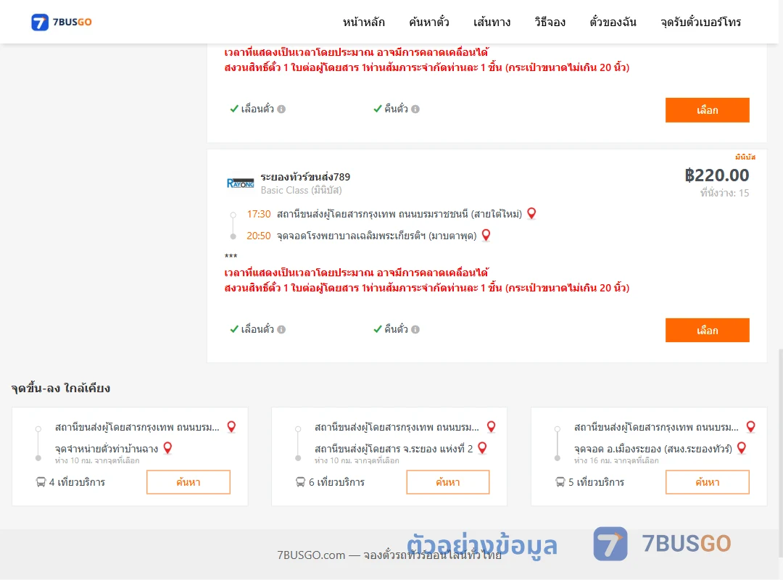Open map pin beside จุดจำหน่ายตั๋วท่าบ้านฉาง
The height and width of the screenshot is (580, 783).
click(x=167, y=448)
